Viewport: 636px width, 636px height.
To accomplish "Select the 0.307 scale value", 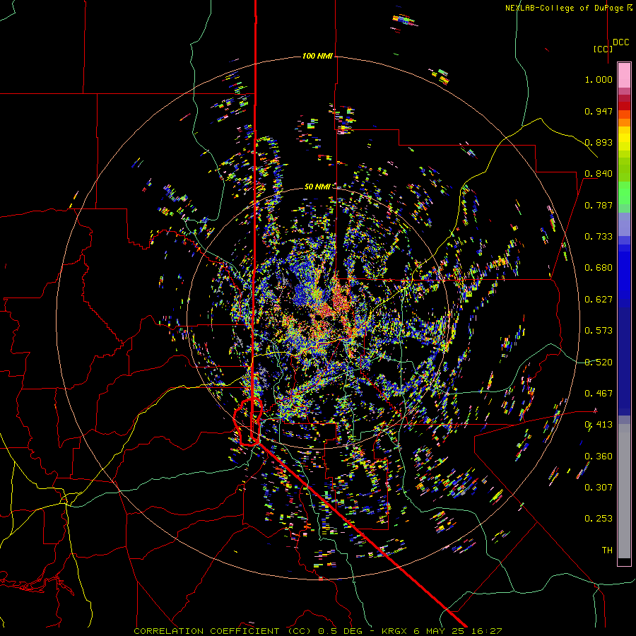I will tap(599, 488).
